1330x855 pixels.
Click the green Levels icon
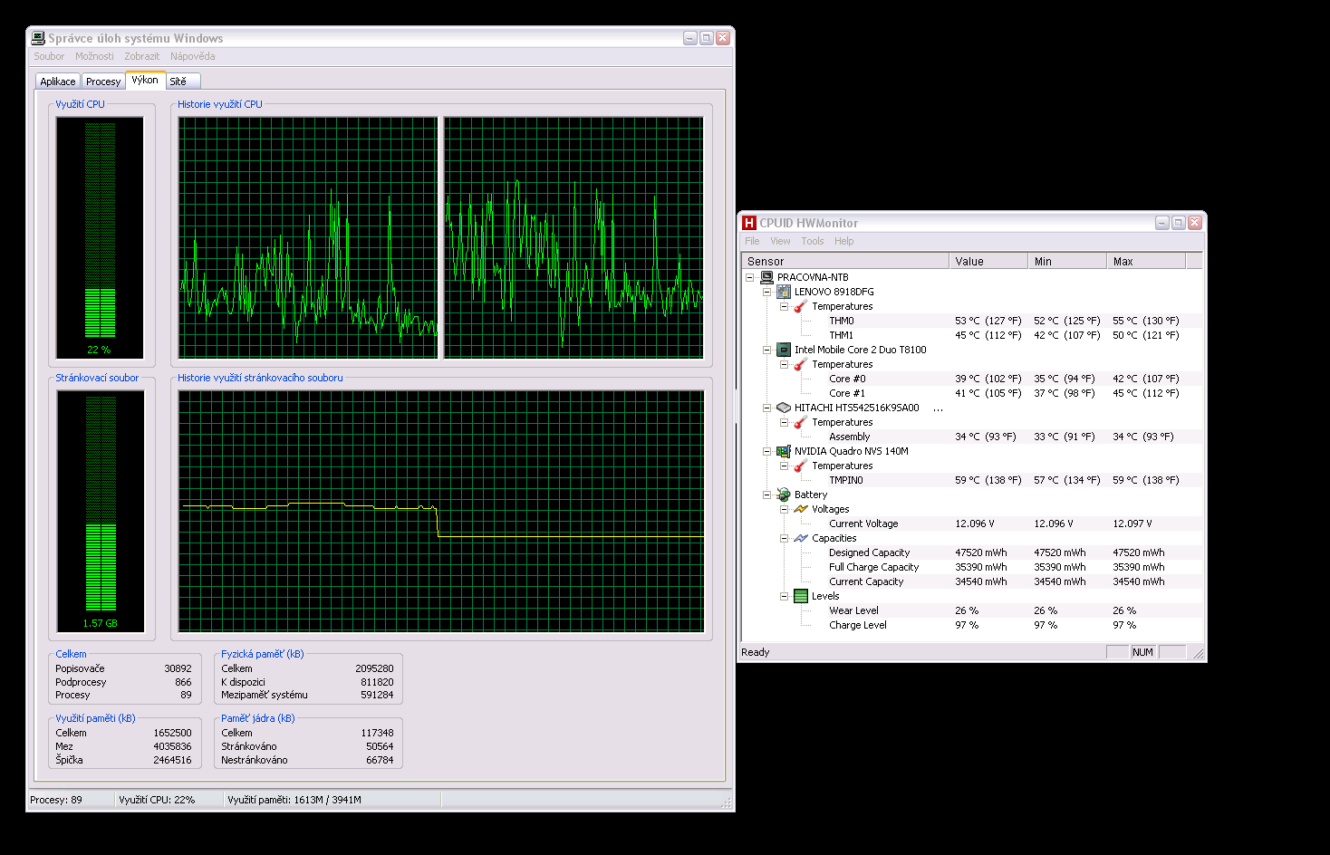click(x=801, y=596)
